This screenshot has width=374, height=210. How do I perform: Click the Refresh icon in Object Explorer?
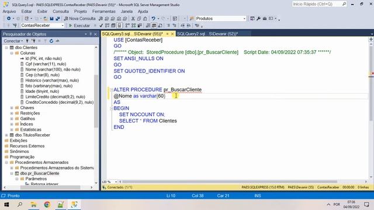[51, 41]
